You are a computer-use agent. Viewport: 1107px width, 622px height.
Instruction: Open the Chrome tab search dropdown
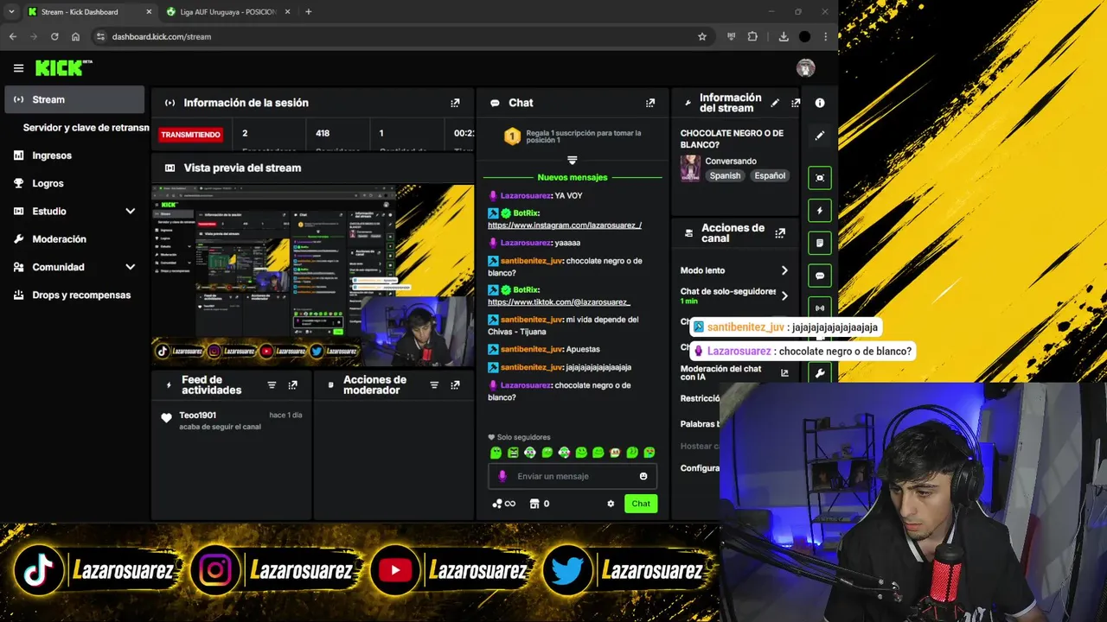pos(11,12)
